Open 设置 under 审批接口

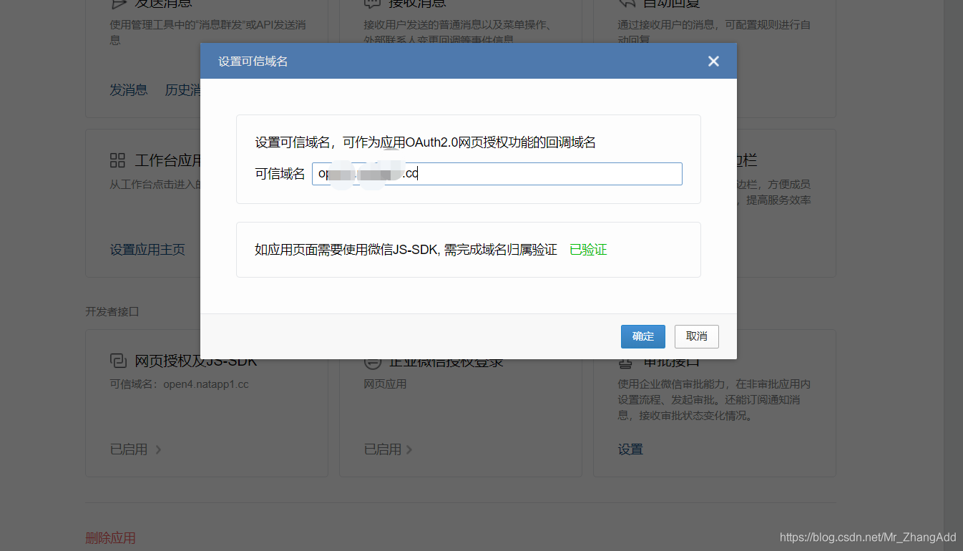tap(630, 449)
